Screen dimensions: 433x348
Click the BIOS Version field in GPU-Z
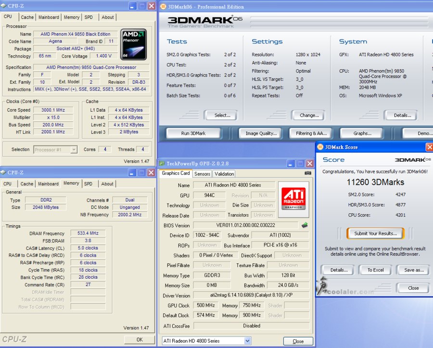coord(245,225)
